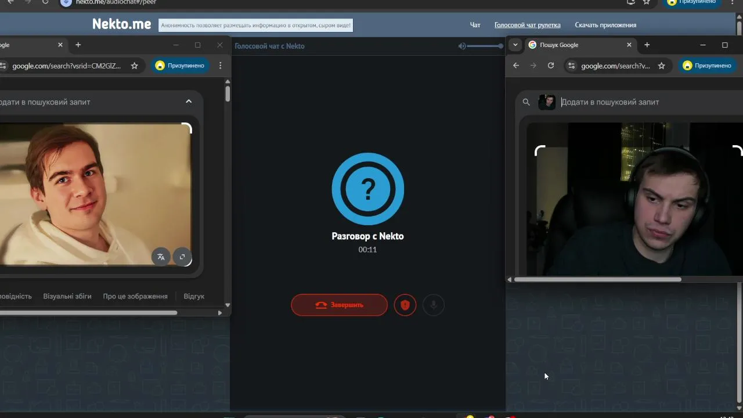Click search magnifier icon in right window
743x418 pixels.
[x=526, y=102]
